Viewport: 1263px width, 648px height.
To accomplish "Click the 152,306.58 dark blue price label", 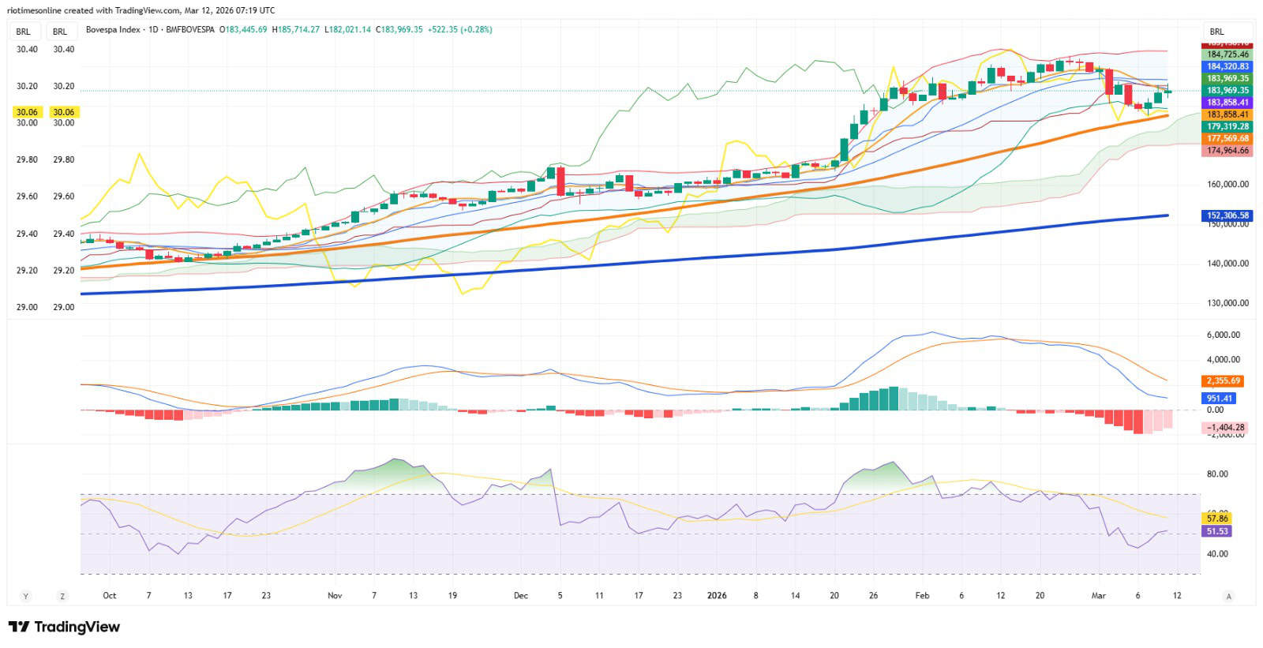I will pyautogui.click(x=1227, y=215).
